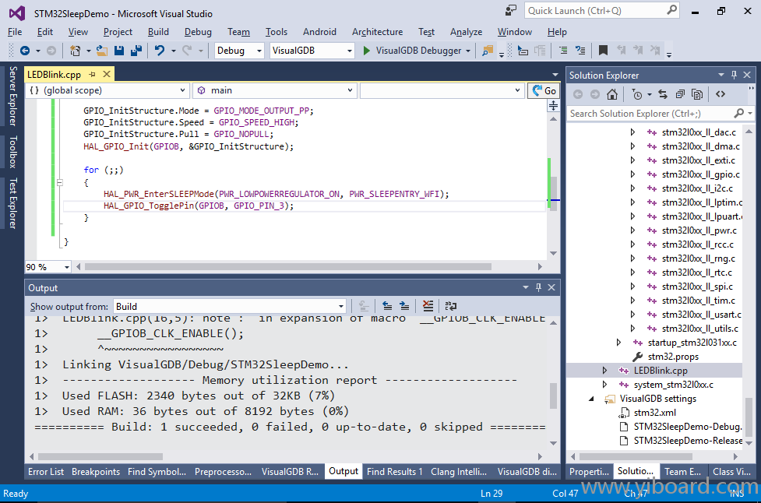Click the Save All toolbar icon

coord(136,51)
